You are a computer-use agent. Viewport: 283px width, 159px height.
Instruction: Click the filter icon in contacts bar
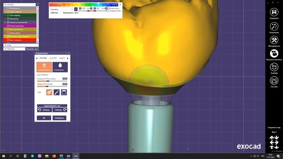(x=76, y=9)
